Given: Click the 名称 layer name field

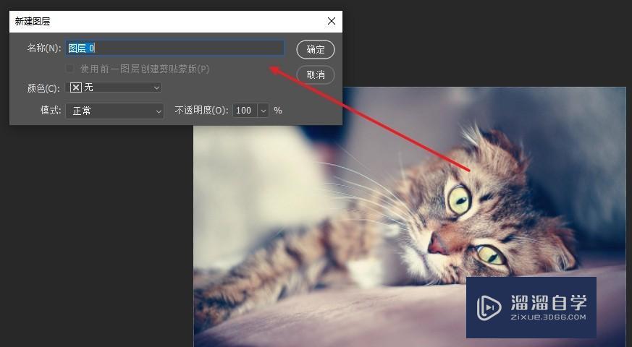Looking at the screenshot, I should (174, 48).
